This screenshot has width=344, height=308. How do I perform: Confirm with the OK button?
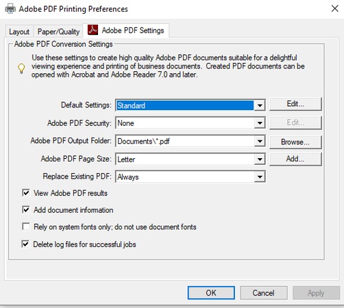211,293
